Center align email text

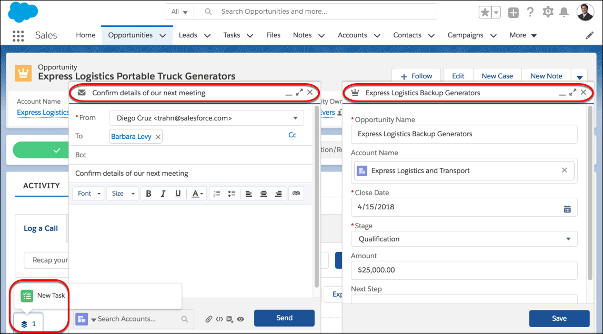coord(264,194)
